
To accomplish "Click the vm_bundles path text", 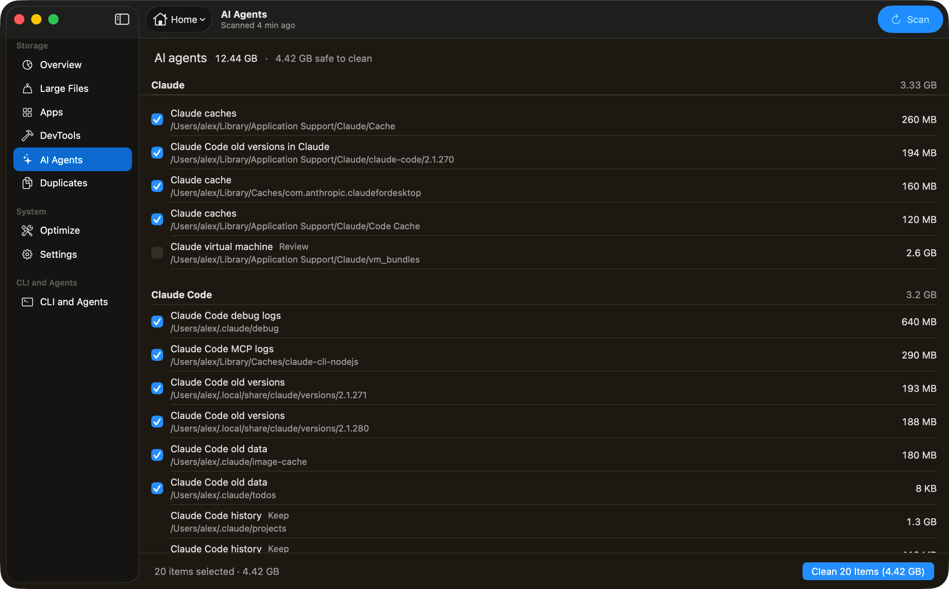I will pyautogui.click(x=295, y=260).
